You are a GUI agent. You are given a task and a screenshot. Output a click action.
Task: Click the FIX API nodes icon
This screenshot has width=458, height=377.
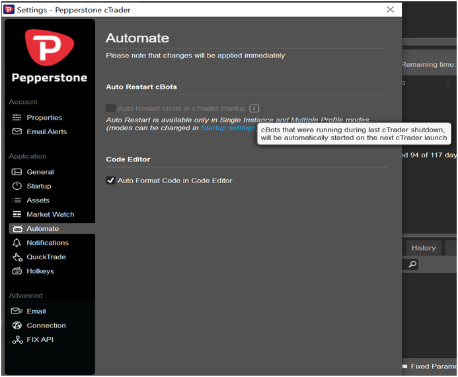17,339
